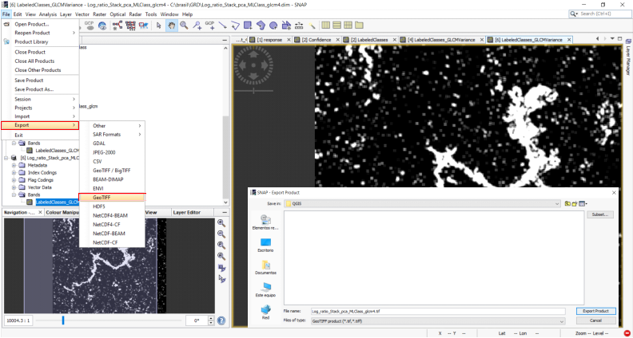
Task: Click the zoom magnifier tool in toolbar
Action: coord(184,26)
